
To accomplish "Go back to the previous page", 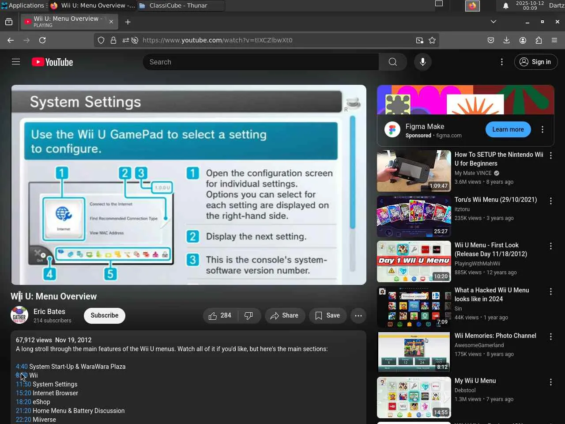I will 11,40.
